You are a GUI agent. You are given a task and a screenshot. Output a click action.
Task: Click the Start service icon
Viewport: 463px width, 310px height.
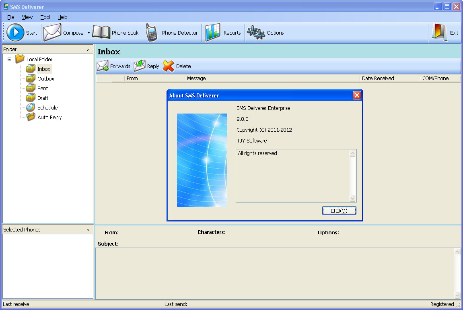click(x=15, y=32)
